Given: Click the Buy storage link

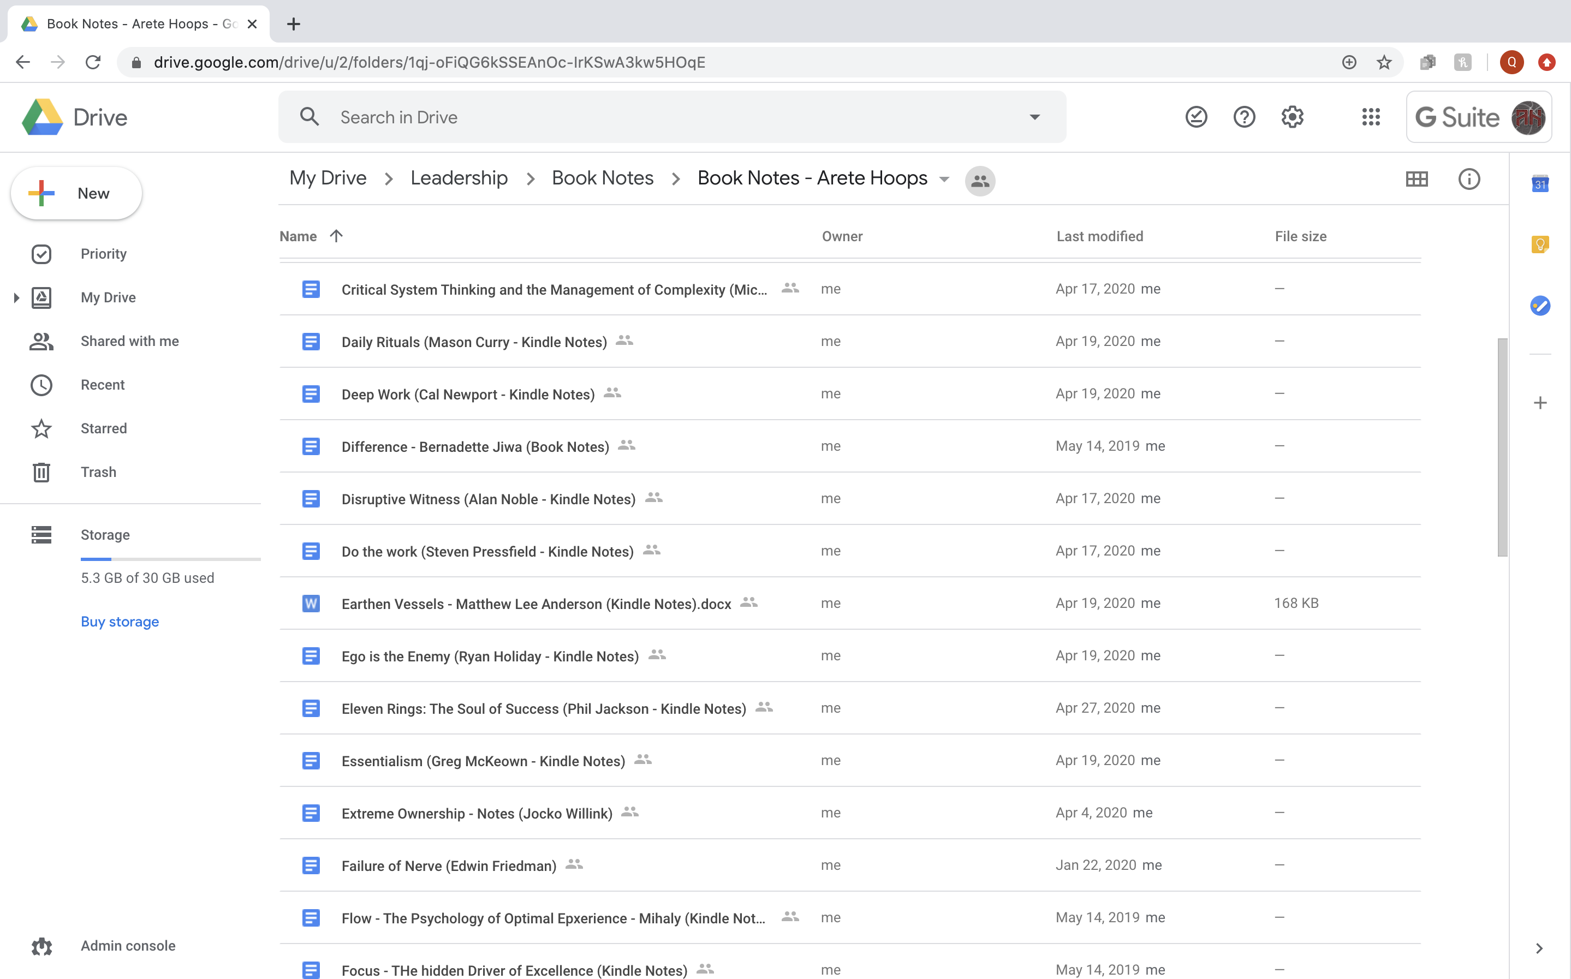Looking at the screenshot, I should tap(120, 622).
